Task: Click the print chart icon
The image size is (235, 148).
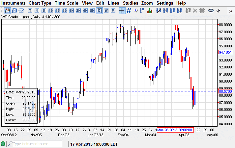Action: 211,11
